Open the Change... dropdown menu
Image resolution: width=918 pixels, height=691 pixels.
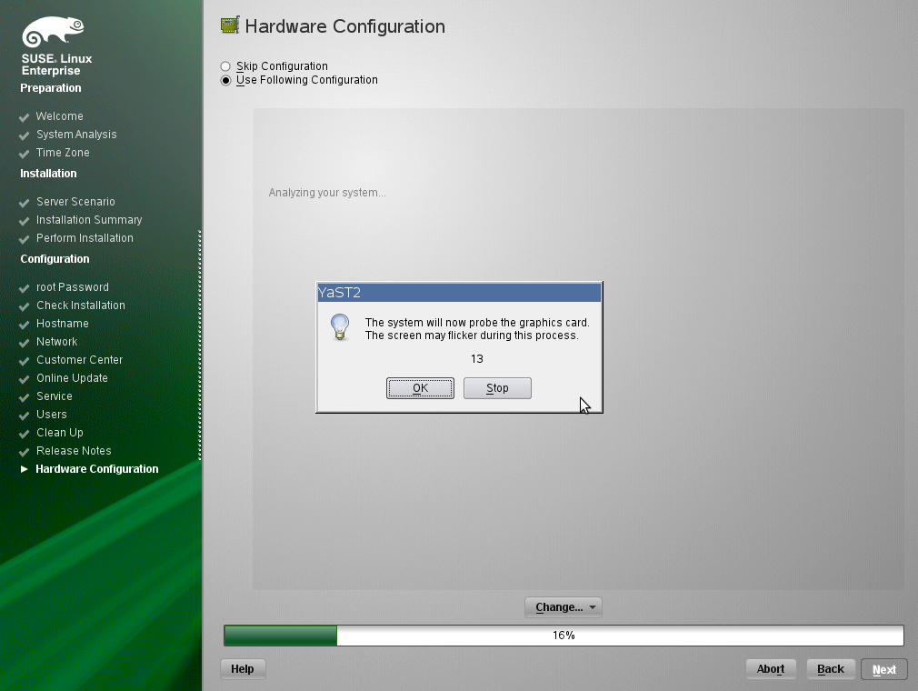[x=564, y=607]
